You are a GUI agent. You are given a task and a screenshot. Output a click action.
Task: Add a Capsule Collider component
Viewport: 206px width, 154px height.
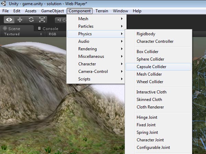158,67
